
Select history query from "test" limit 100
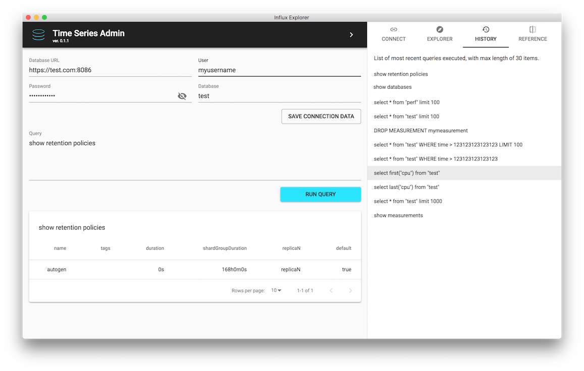(464, 116)
